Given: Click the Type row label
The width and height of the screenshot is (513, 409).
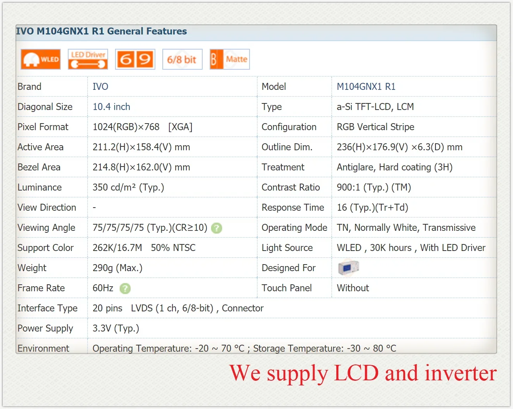Looking at the screenshot, I should coord(272,107).
